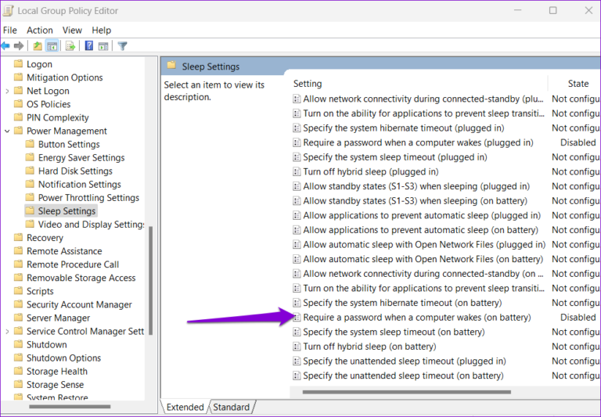Select Shutdown Options in the tree
This screenshot has width=601, height=417.
63,358
